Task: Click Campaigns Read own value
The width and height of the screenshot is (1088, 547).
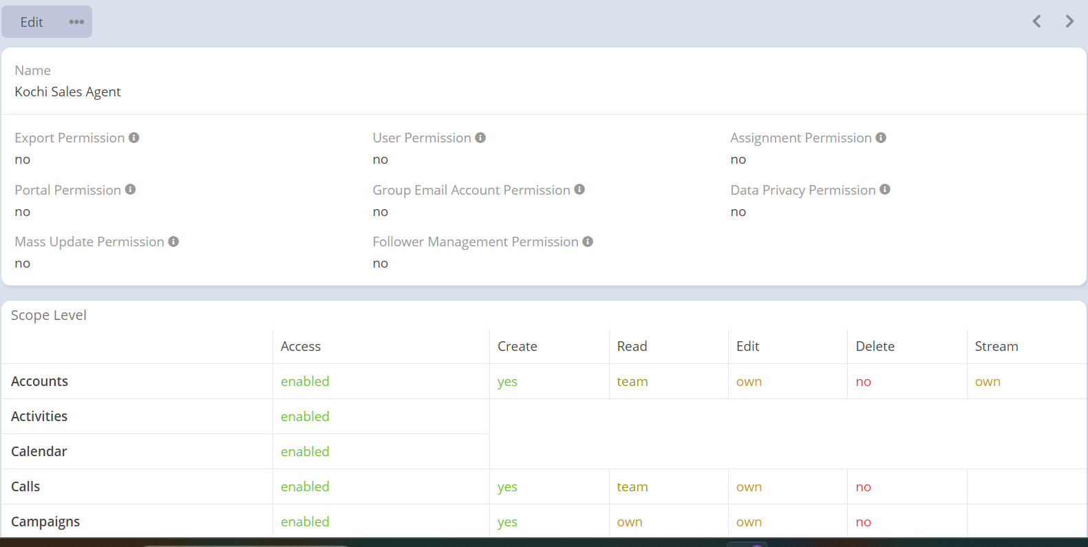Action: (x=629, y=522)
